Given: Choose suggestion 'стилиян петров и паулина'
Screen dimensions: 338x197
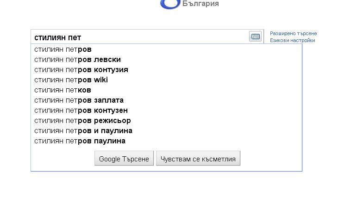Looking at the screenshot, I should [x=166, y=131].
